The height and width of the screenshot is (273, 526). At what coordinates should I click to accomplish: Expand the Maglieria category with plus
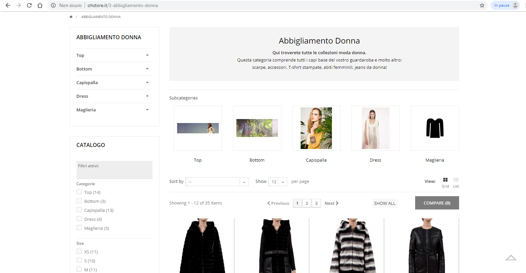coord(147,110)
